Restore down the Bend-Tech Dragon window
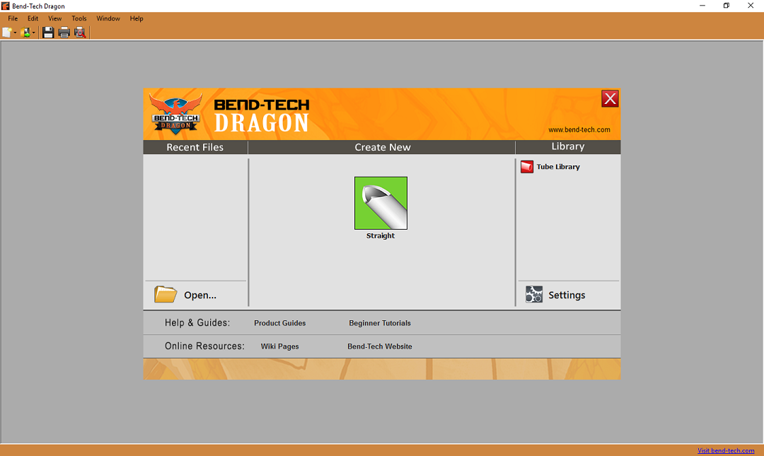This screenshot has width=764, height=456. [x=726, y=6]
